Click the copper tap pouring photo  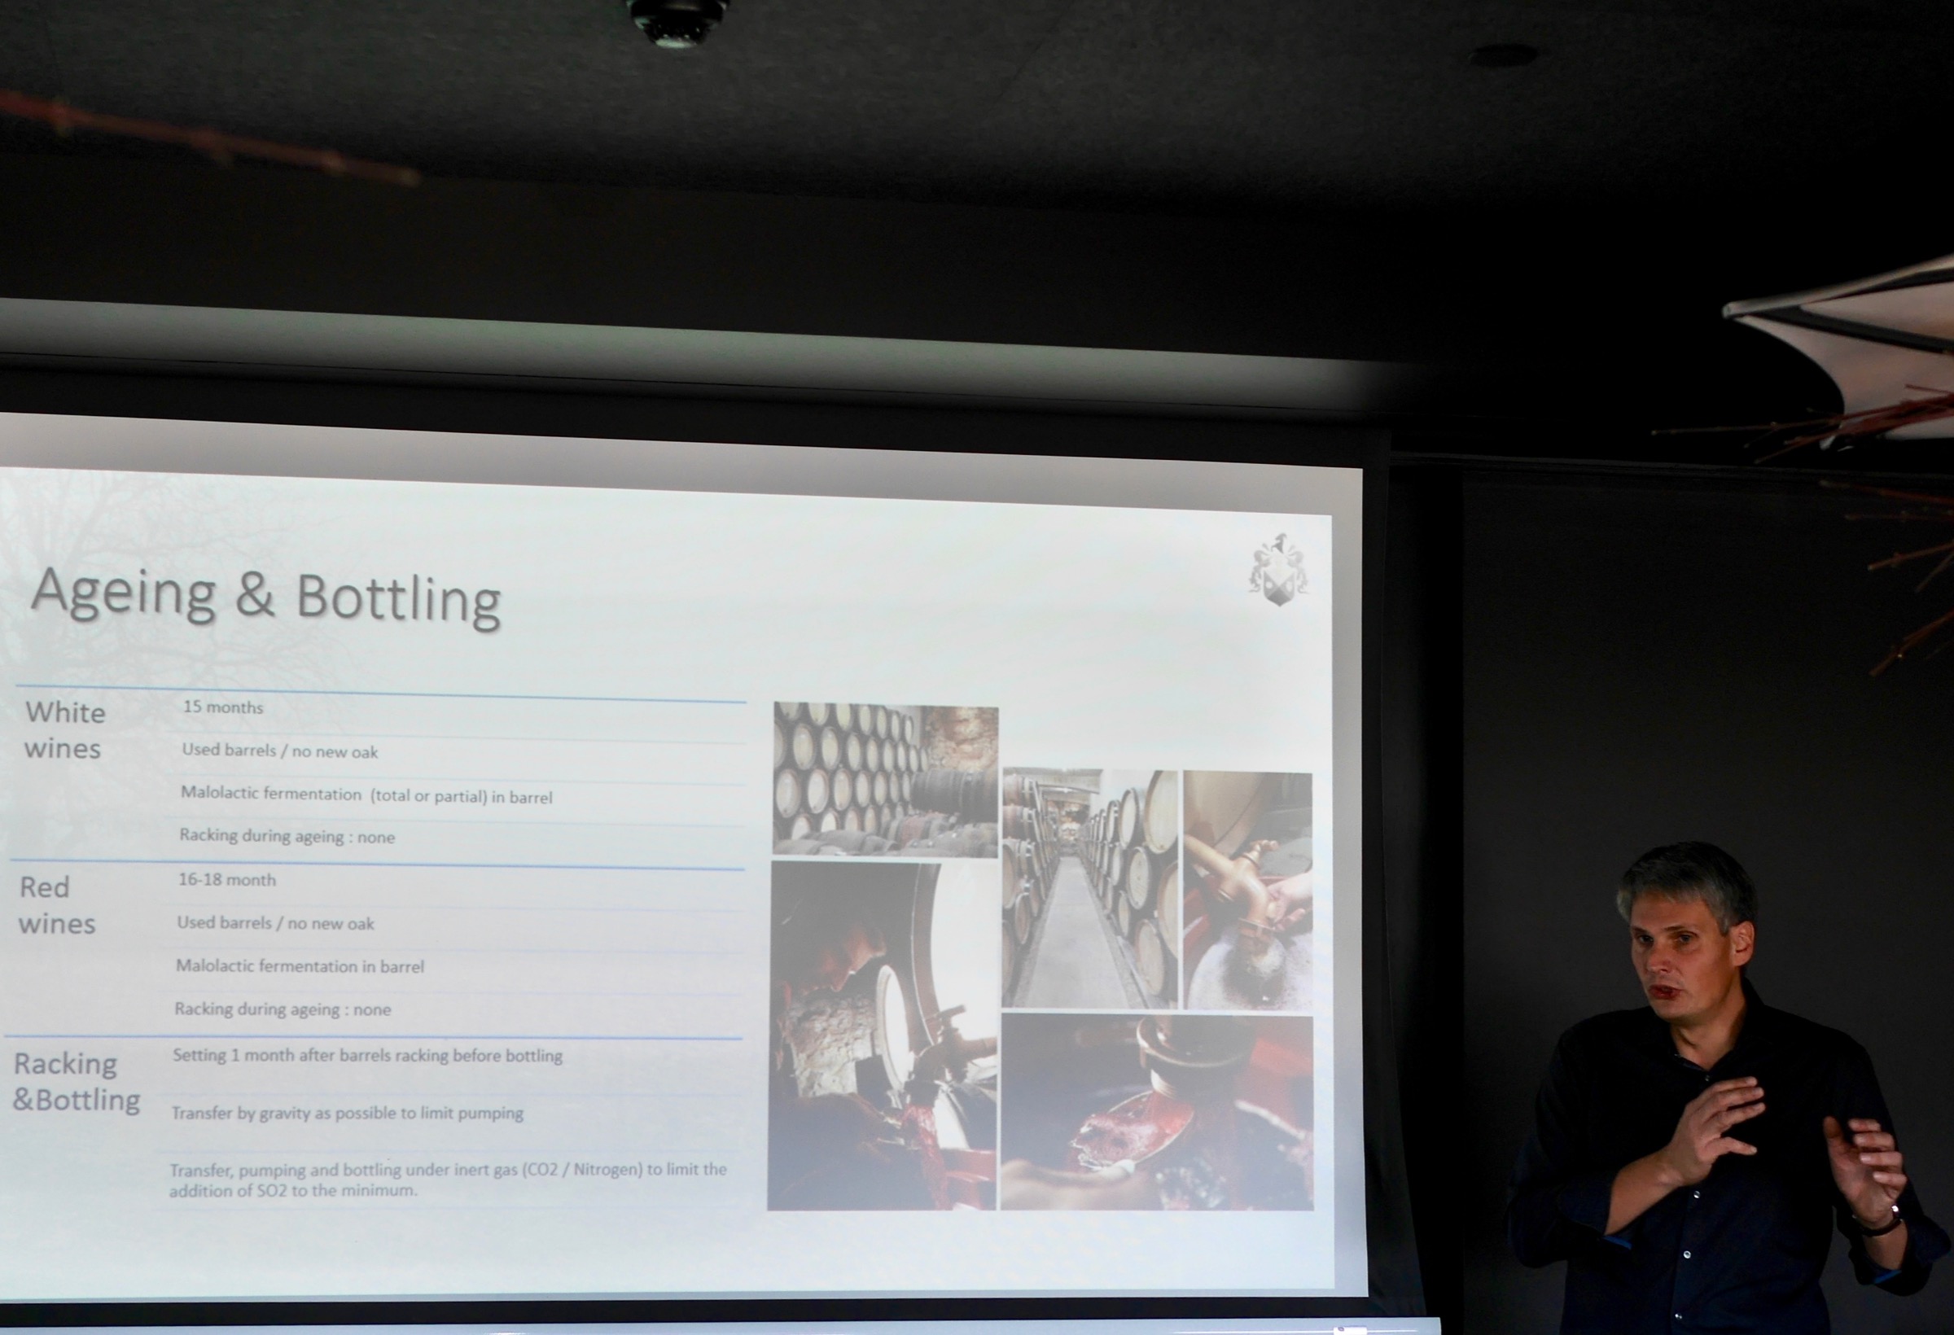pos(1248,891)
